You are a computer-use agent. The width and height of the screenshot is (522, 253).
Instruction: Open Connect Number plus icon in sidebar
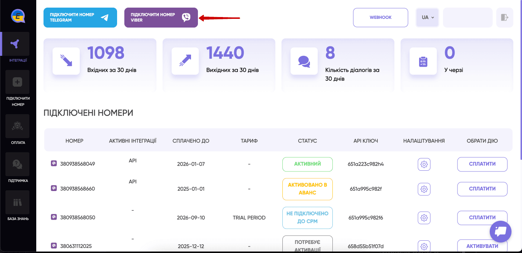17,82
